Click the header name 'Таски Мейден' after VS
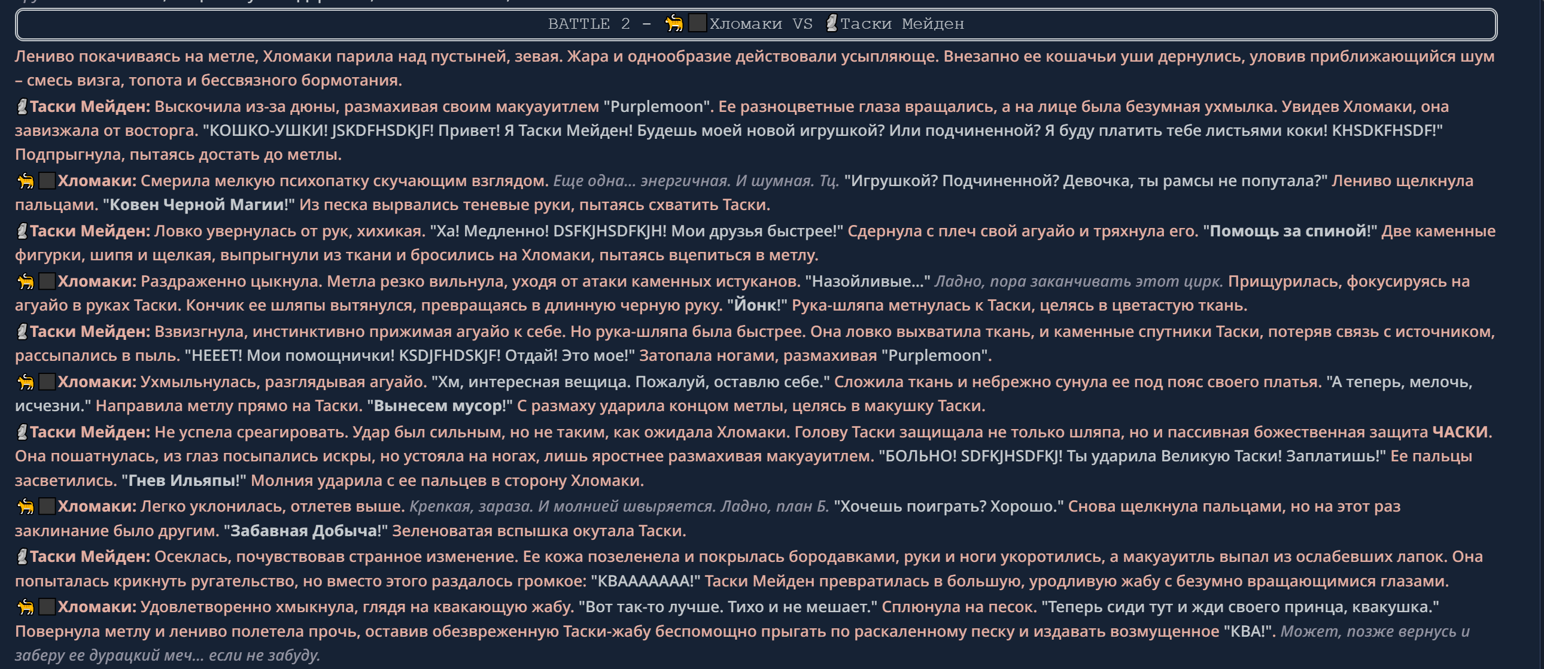 pyautogui.click(x=902, y=24)
